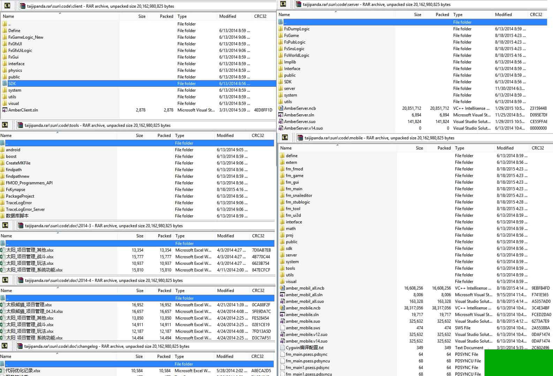Click the amber_mobile.sws file icon

(x=282, y=328)
